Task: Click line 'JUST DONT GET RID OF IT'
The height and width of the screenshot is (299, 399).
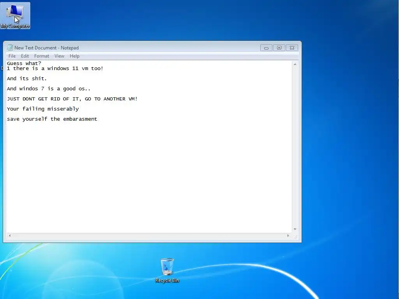Action: (x=72, y=99)
